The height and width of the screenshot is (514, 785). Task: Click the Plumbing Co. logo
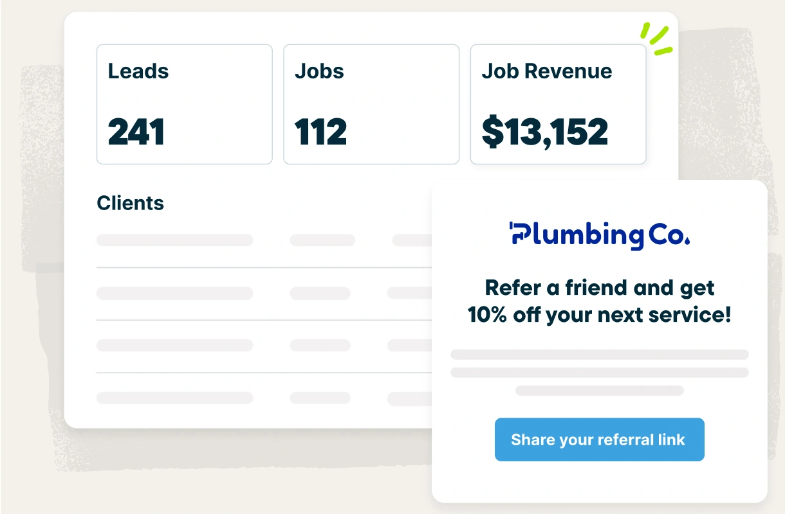(599, 235)
